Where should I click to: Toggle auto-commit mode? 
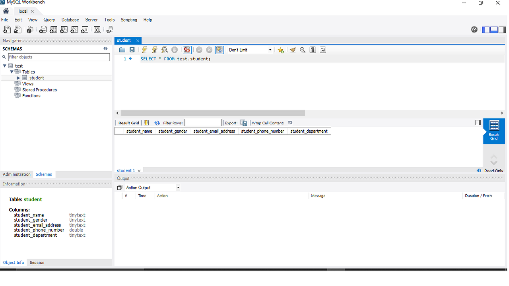(x=219, y=50)
